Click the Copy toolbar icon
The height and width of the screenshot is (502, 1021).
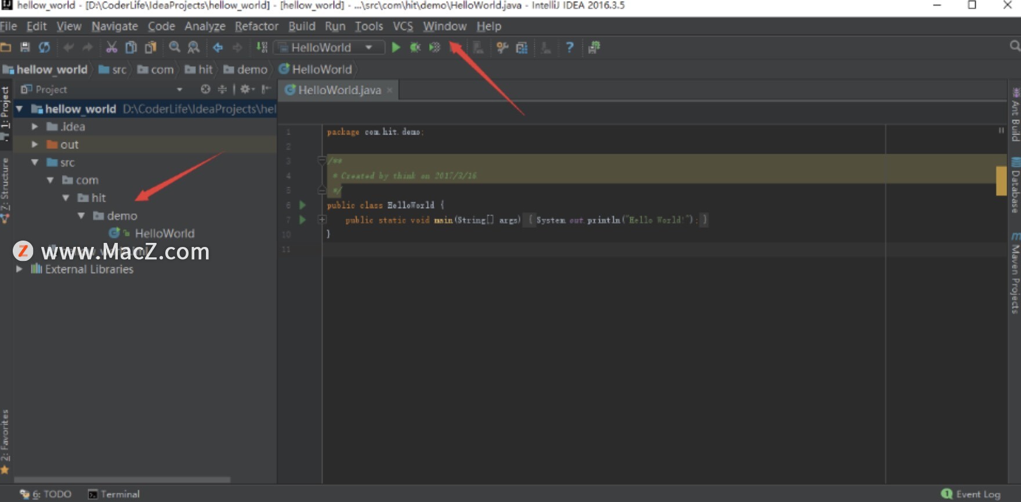pyautogui.click(x=131, y=48)
